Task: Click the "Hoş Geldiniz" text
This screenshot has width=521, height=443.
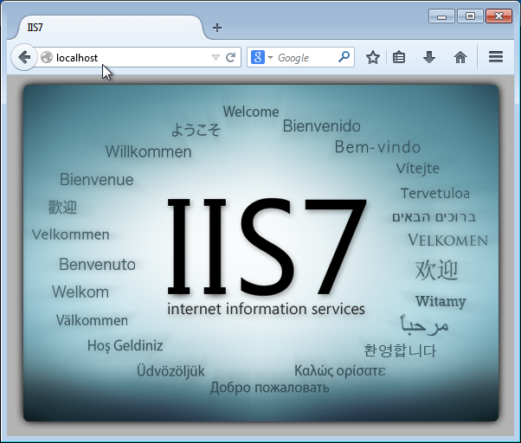Action: pos(125,346)
